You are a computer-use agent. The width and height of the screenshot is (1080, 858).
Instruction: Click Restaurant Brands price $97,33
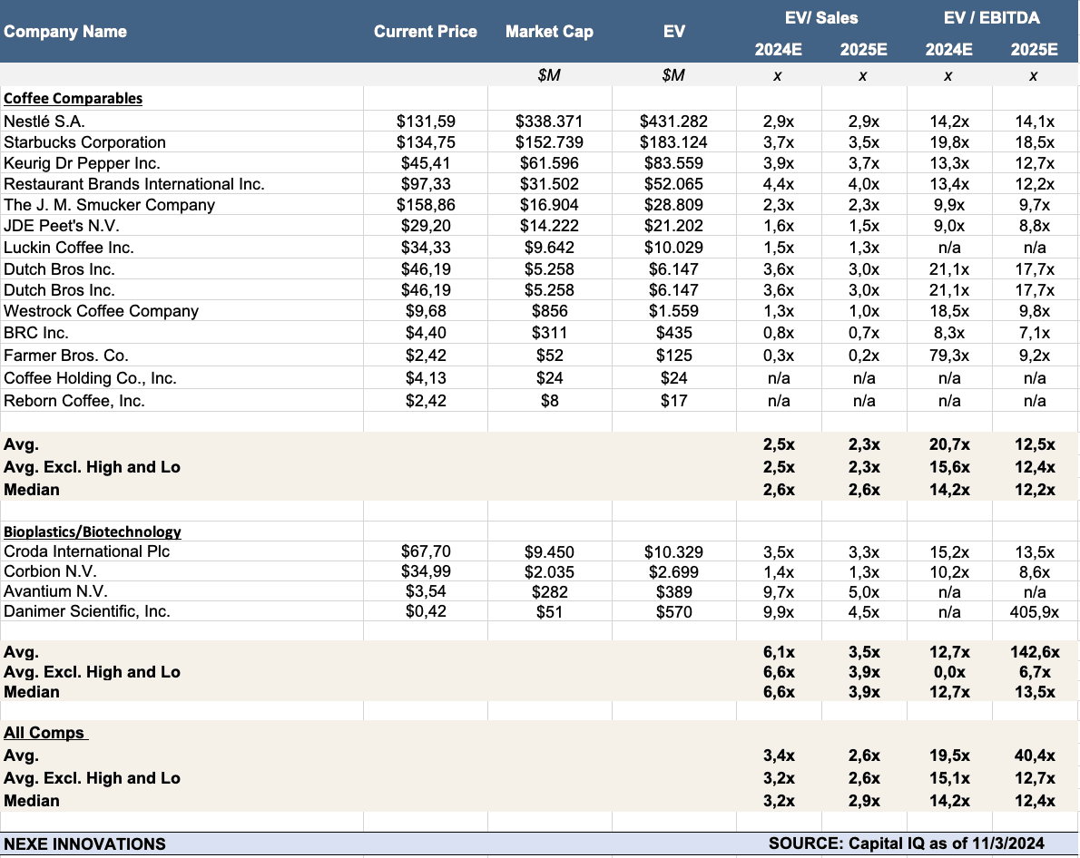[x=426, y=184]
